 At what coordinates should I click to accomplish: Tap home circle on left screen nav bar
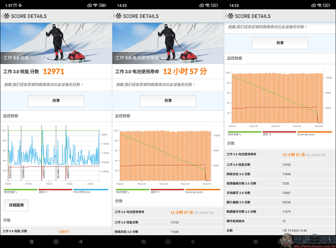pyautogui.click(x=56, y=242)
